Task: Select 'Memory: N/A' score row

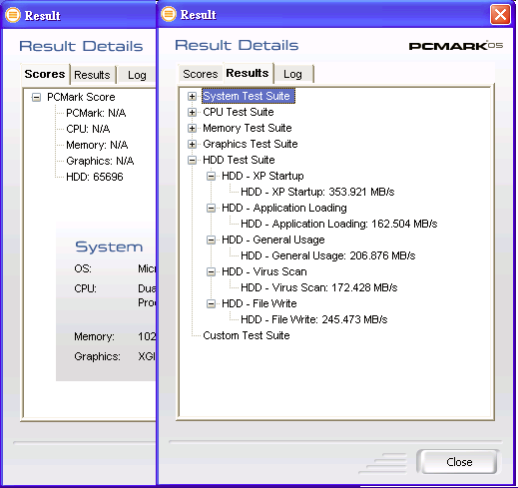Action: click(97, 145)
